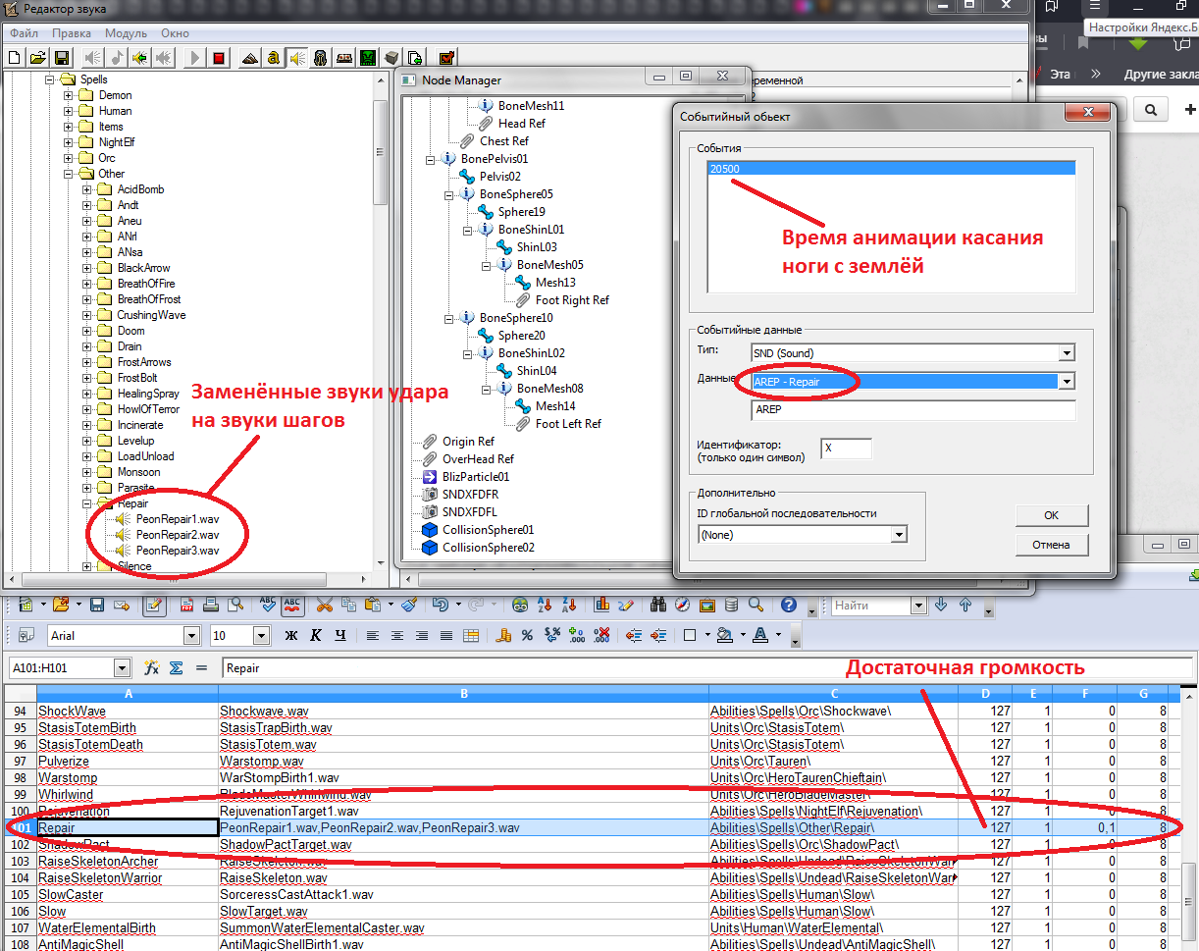Click Отмена in the event dialog
Viewport: 1199px width, 951px height.
[1052, 545]
